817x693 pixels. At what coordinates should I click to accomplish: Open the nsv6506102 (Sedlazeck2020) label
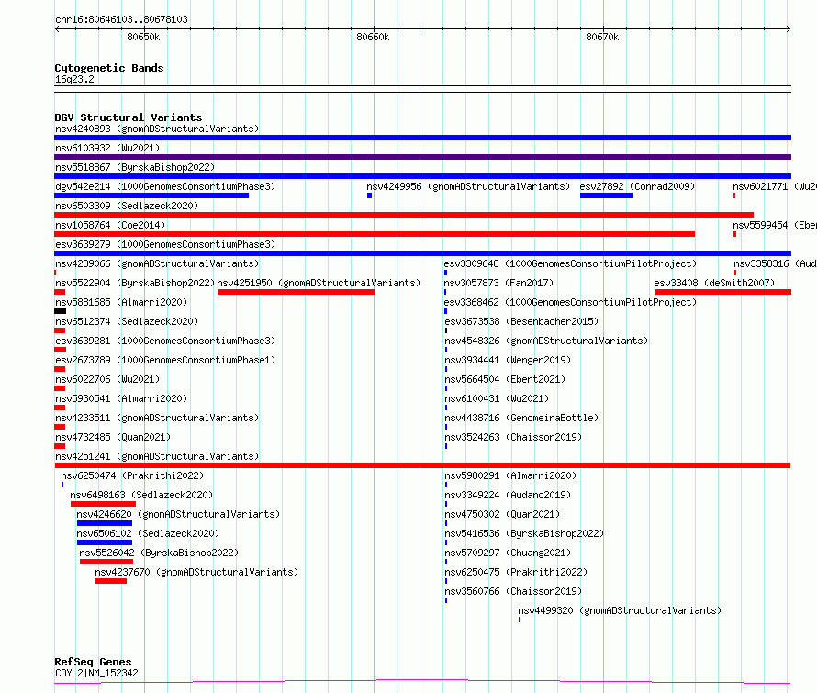[x=148, y=533]
